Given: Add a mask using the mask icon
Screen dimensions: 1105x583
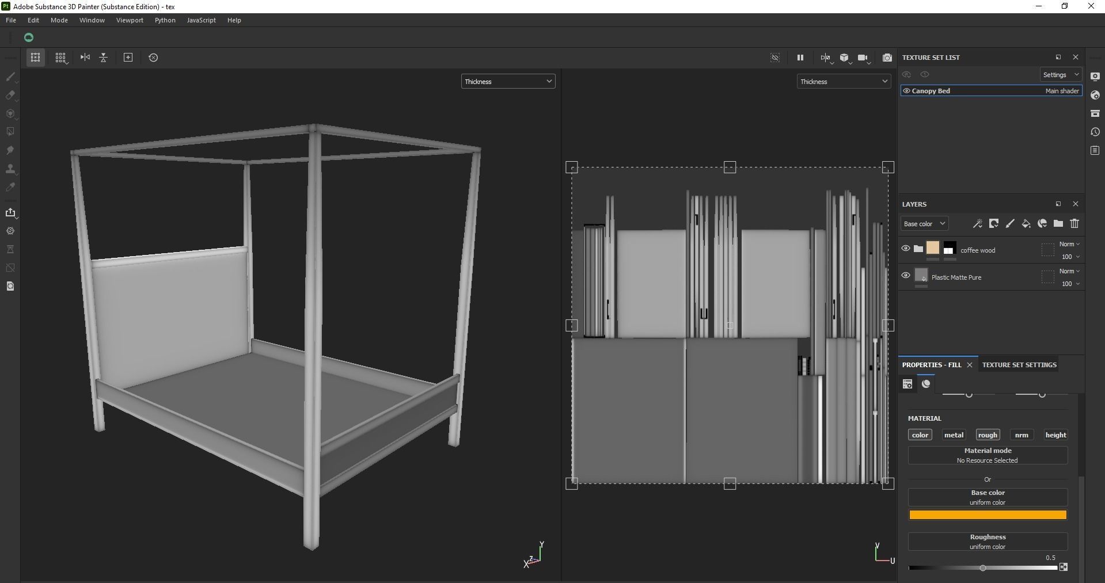Looking at the screenshot, I should (993, 223).
